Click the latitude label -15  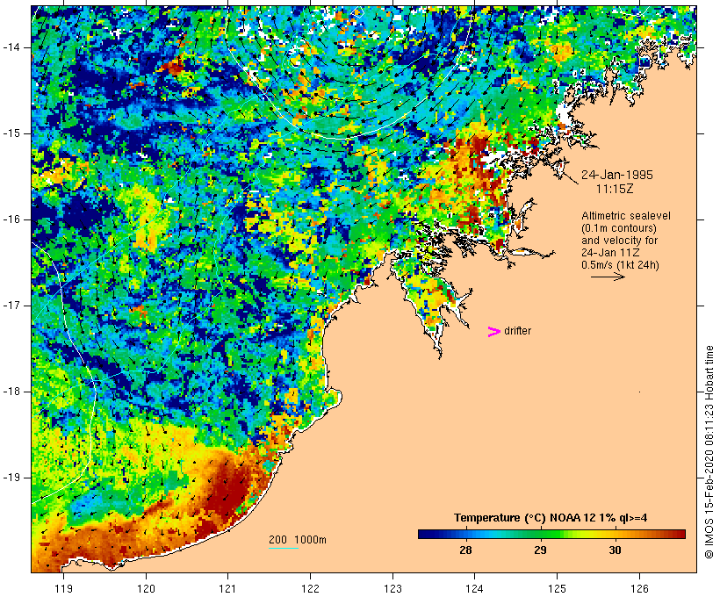pos(11,133)
